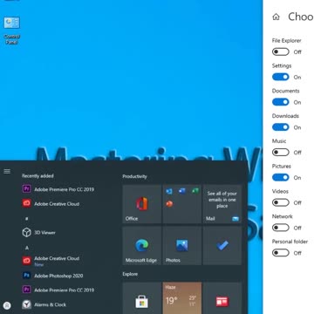Disable the Downloads toggle
Screen dimensions: 314x314
pos(281,127)
